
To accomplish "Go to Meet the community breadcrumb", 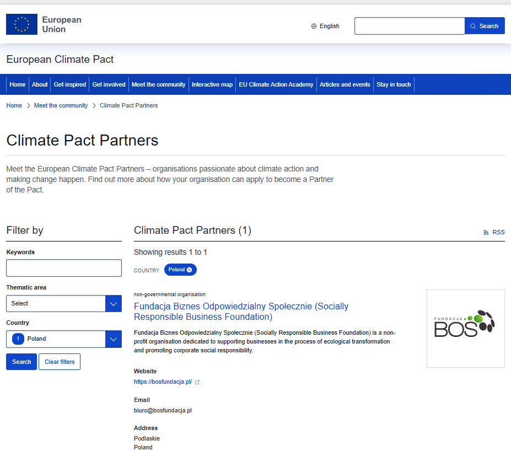I will coord(61,105).
